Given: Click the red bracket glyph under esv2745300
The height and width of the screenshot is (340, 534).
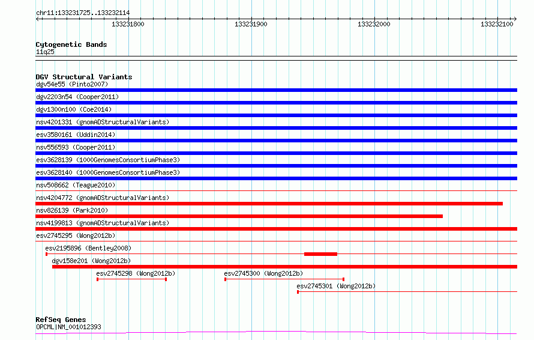Looking at the screenshot, I should (x=284, y=279).
